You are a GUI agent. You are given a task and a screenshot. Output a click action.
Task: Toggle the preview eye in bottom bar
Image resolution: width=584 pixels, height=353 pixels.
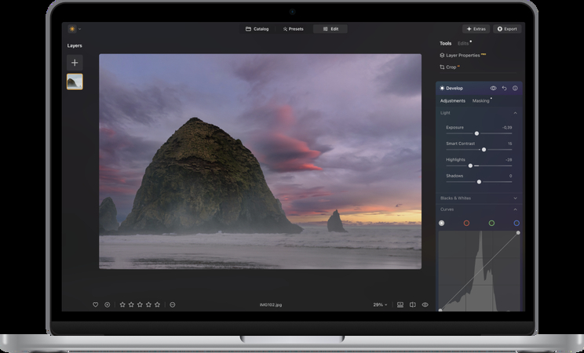425,304
